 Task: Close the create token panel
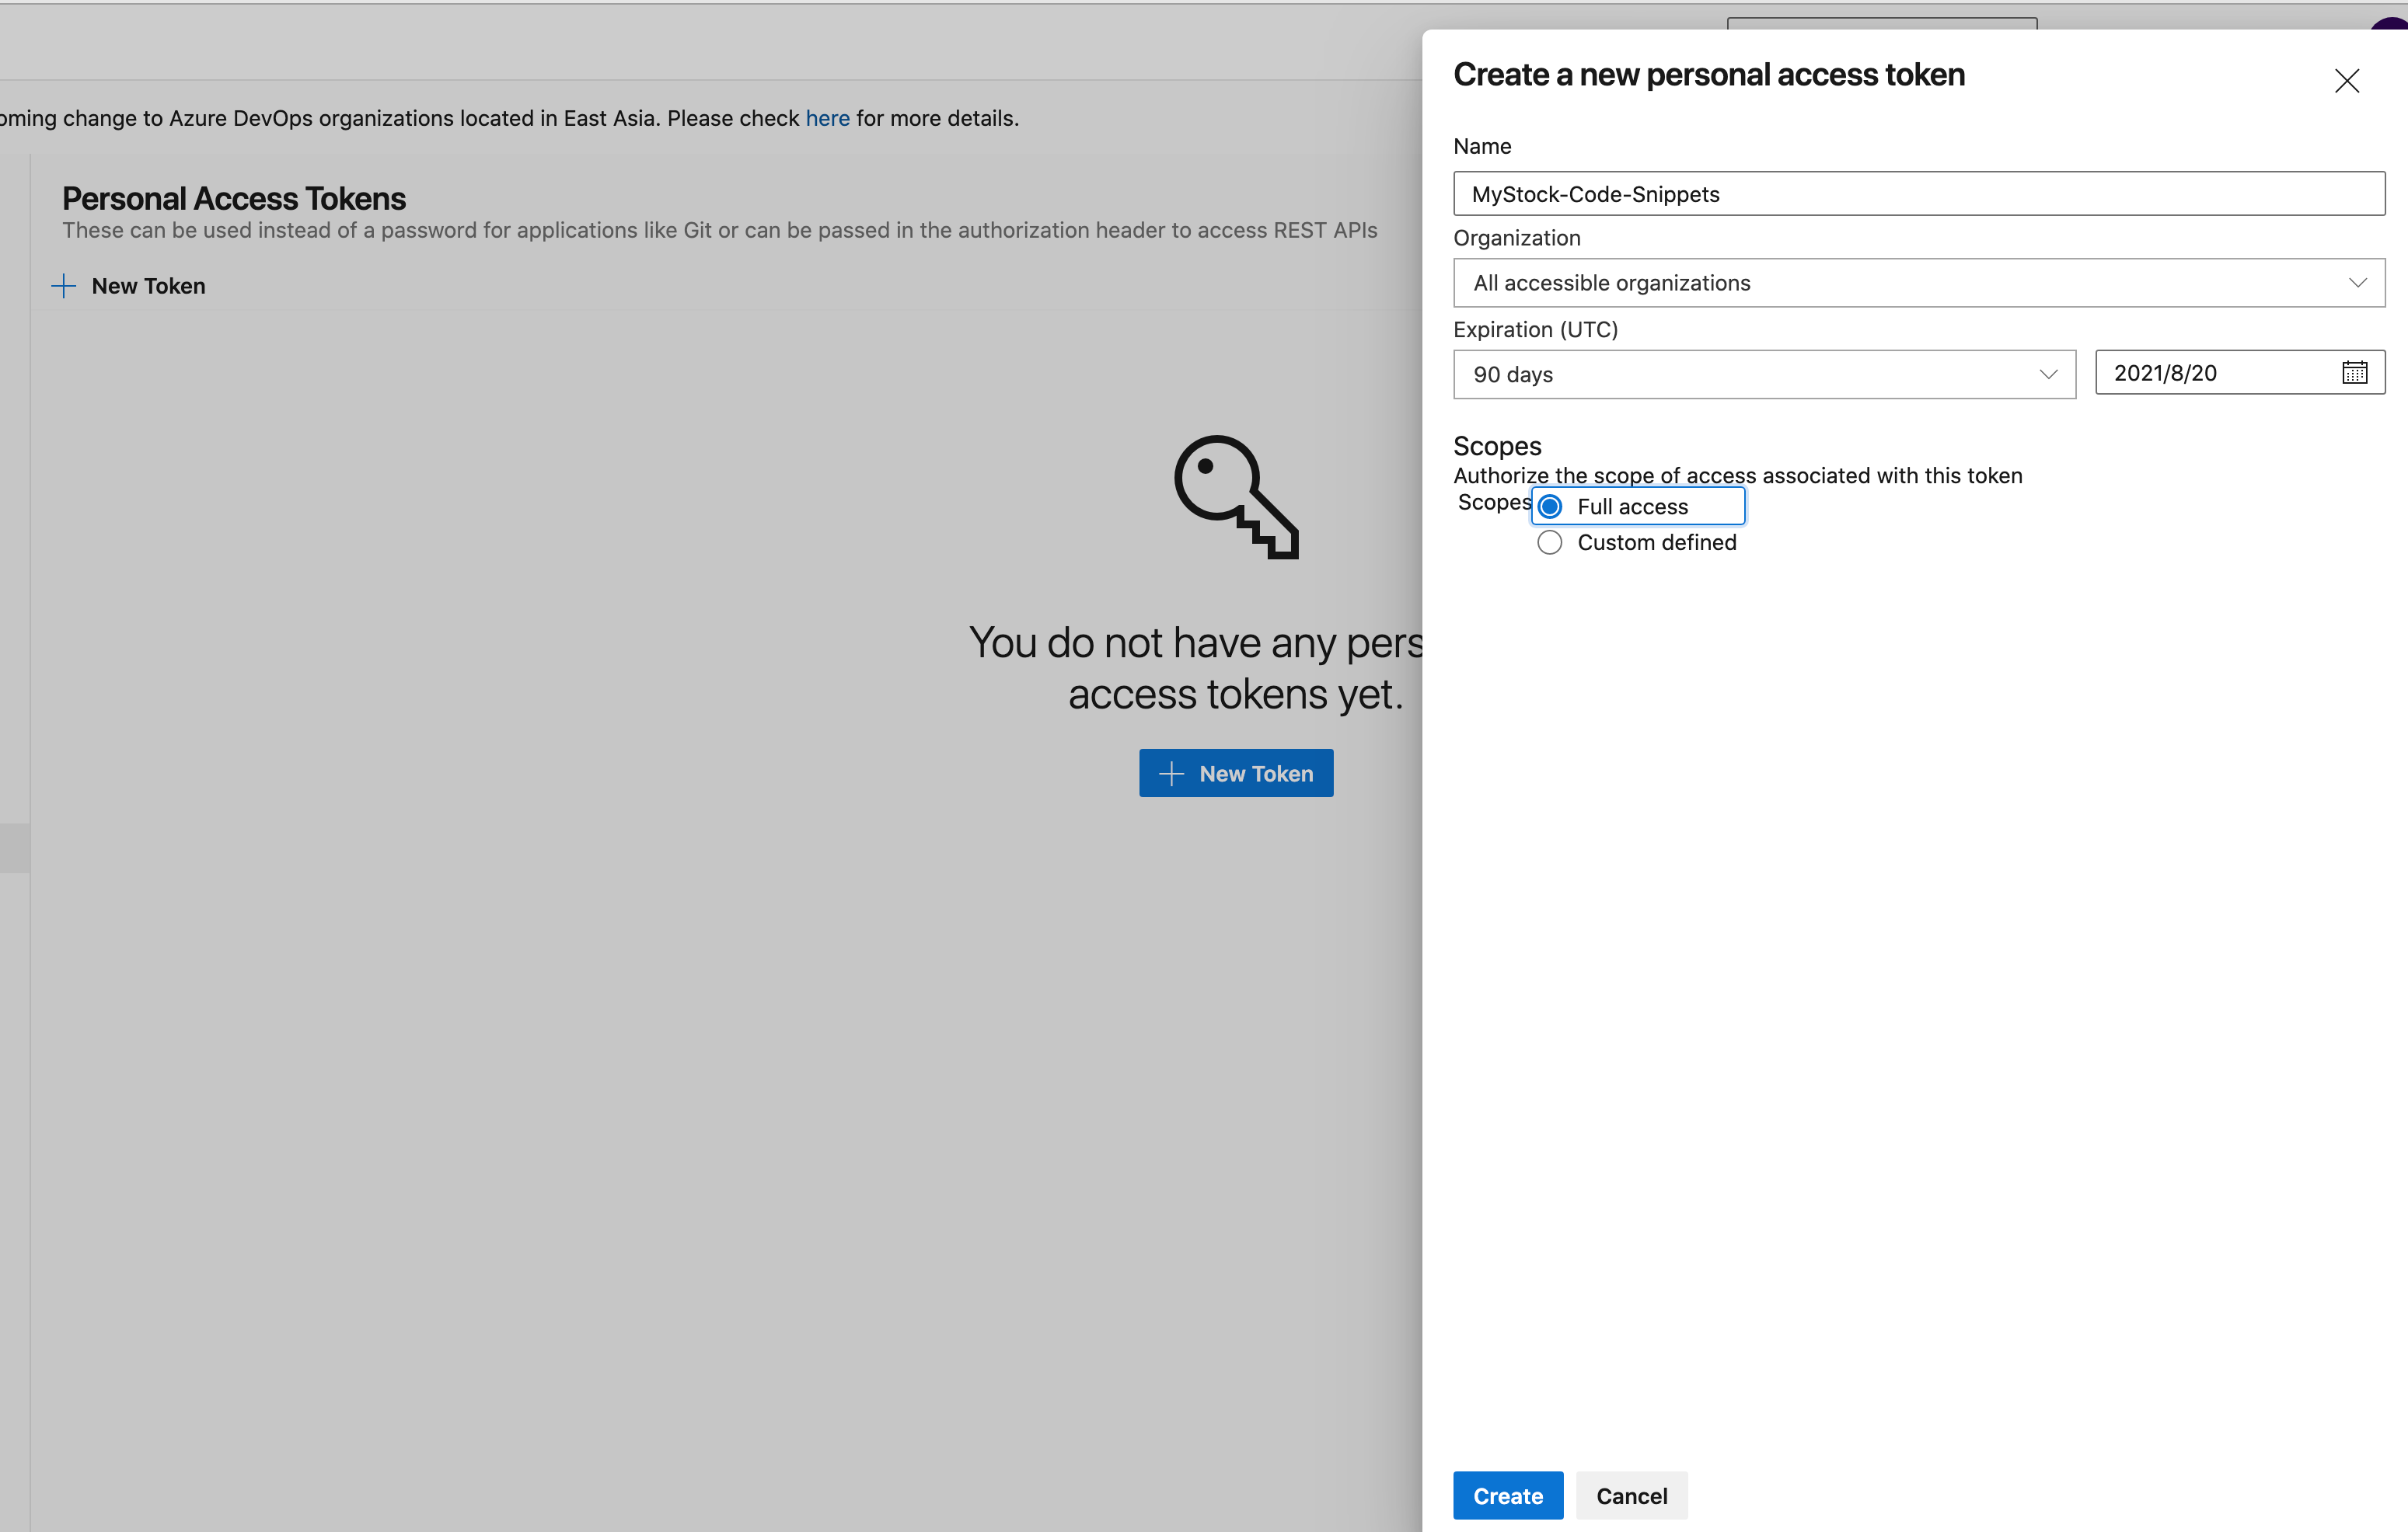pos(2346,81)
